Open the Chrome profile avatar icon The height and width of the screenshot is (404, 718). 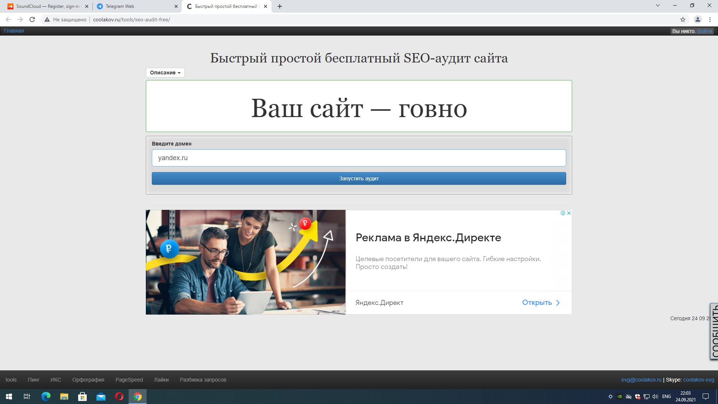[x=697, y=19]
